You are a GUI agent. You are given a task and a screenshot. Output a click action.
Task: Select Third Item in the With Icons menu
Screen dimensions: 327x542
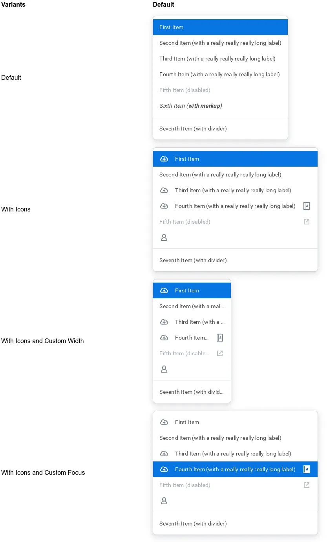[235, 190]
